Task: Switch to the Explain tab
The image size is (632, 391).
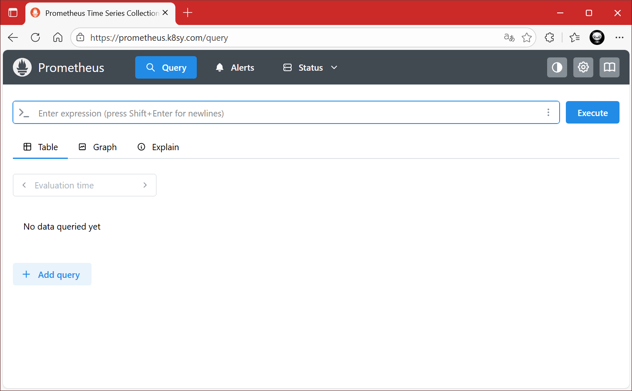Action: [x=158, y=147]
